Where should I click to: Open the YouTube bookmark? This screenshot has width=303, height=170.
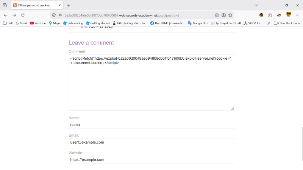click(x=38, y=23)
